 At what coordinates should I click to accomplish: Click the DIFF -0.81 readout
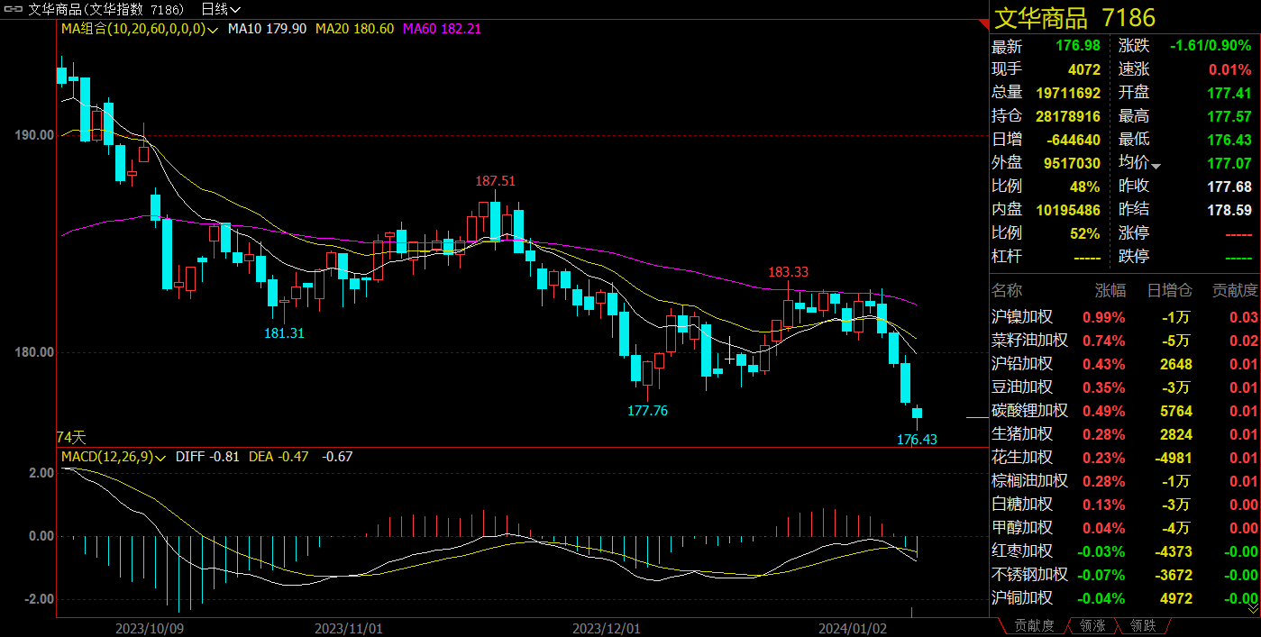(x=207, y=457)
